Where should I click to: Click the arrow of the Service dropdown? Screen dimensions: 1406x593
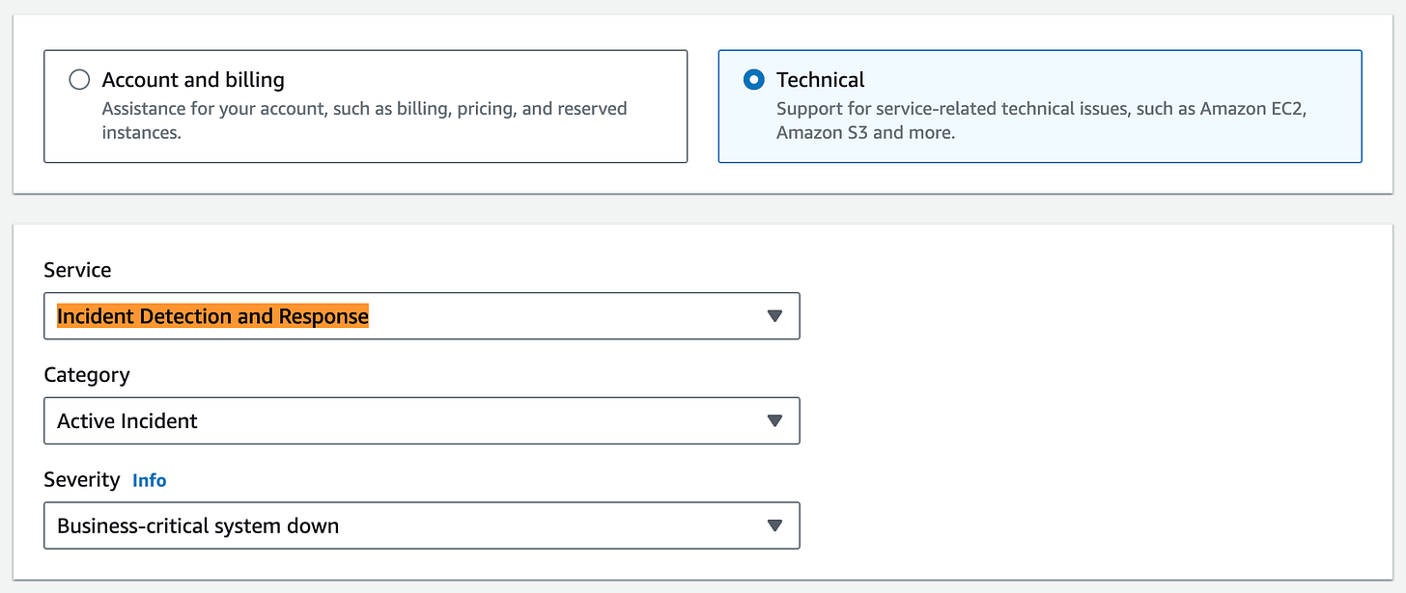pos(773,316)
